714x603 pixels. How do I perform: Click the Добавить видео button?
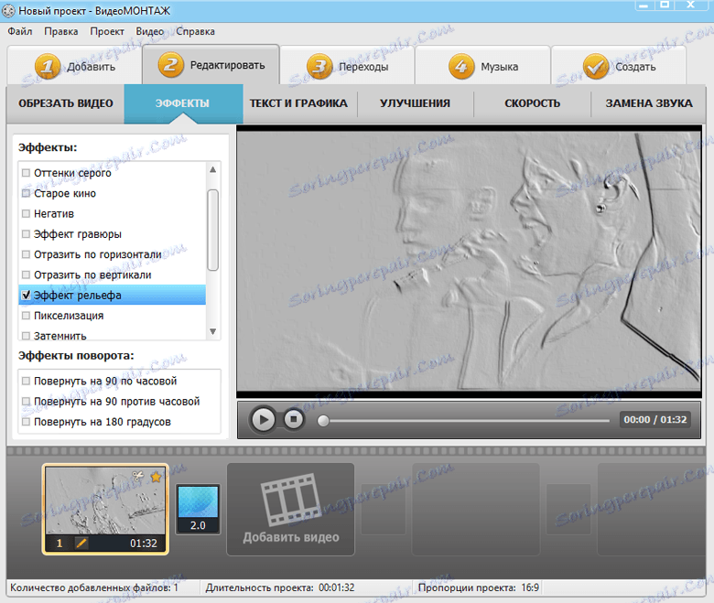point(290,510)
